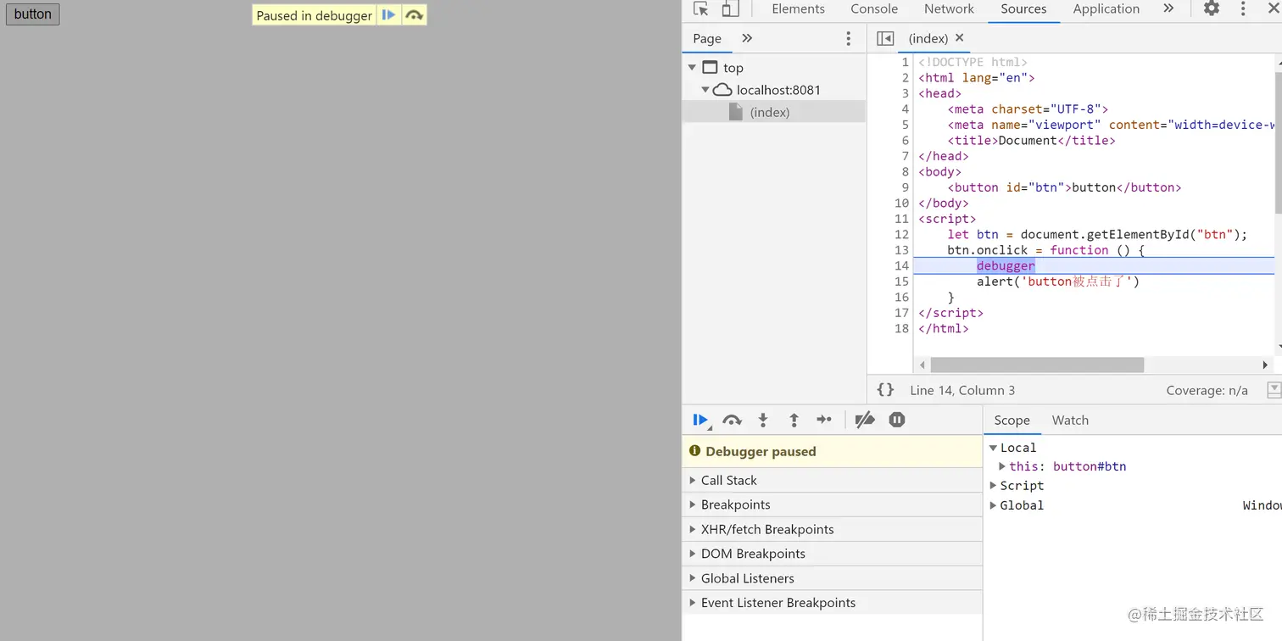Click the page's "button" button
This screenshot has height=641, width=1282.
[x=33, y=14]
